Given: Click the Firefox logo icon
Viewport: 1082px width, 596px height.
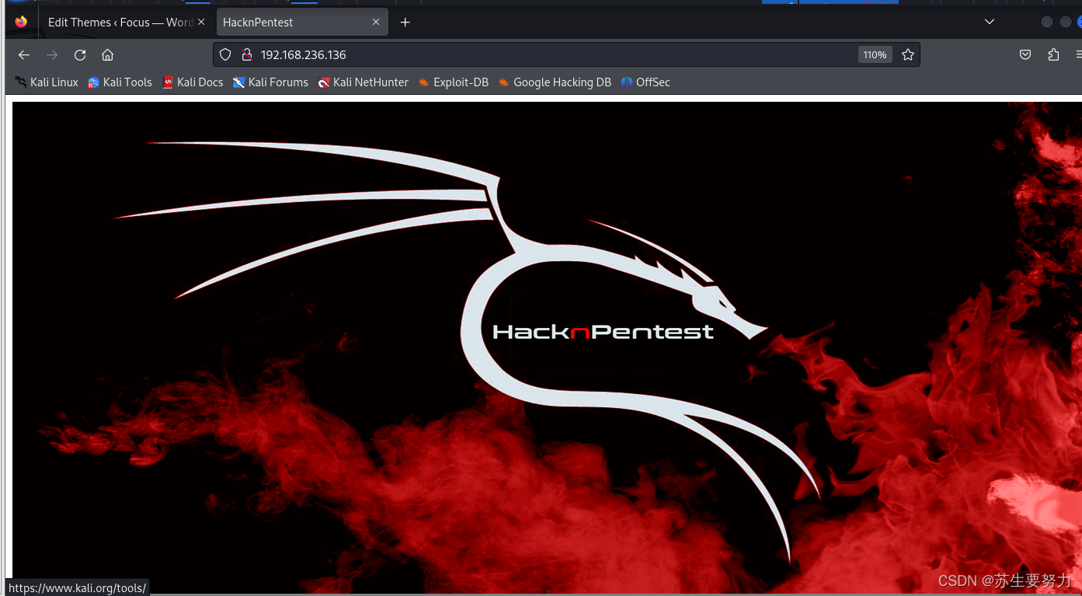Looking at the screenshot, I should tap(21, 22).
